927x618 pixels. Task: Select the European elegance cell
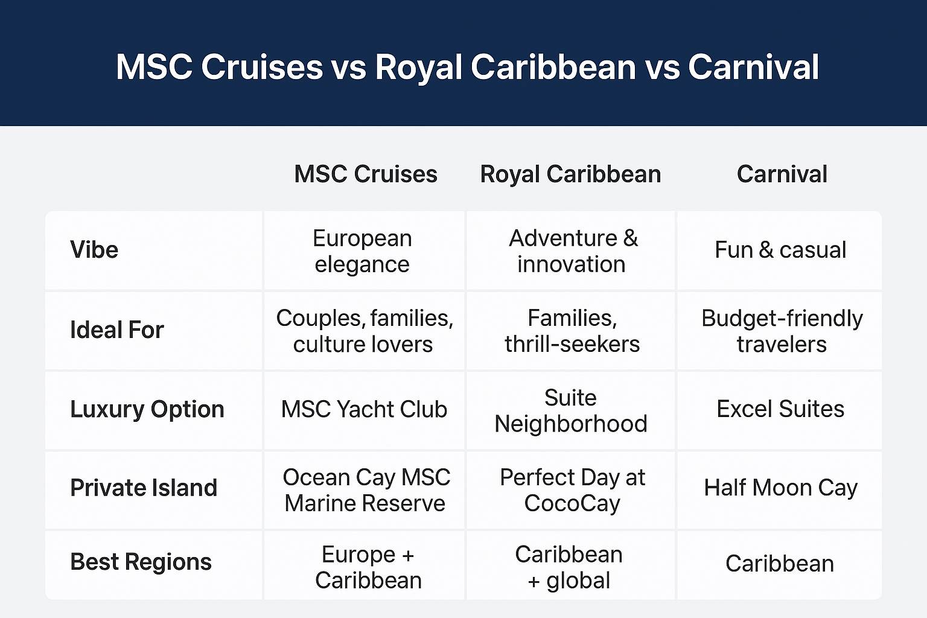[362, 251]
